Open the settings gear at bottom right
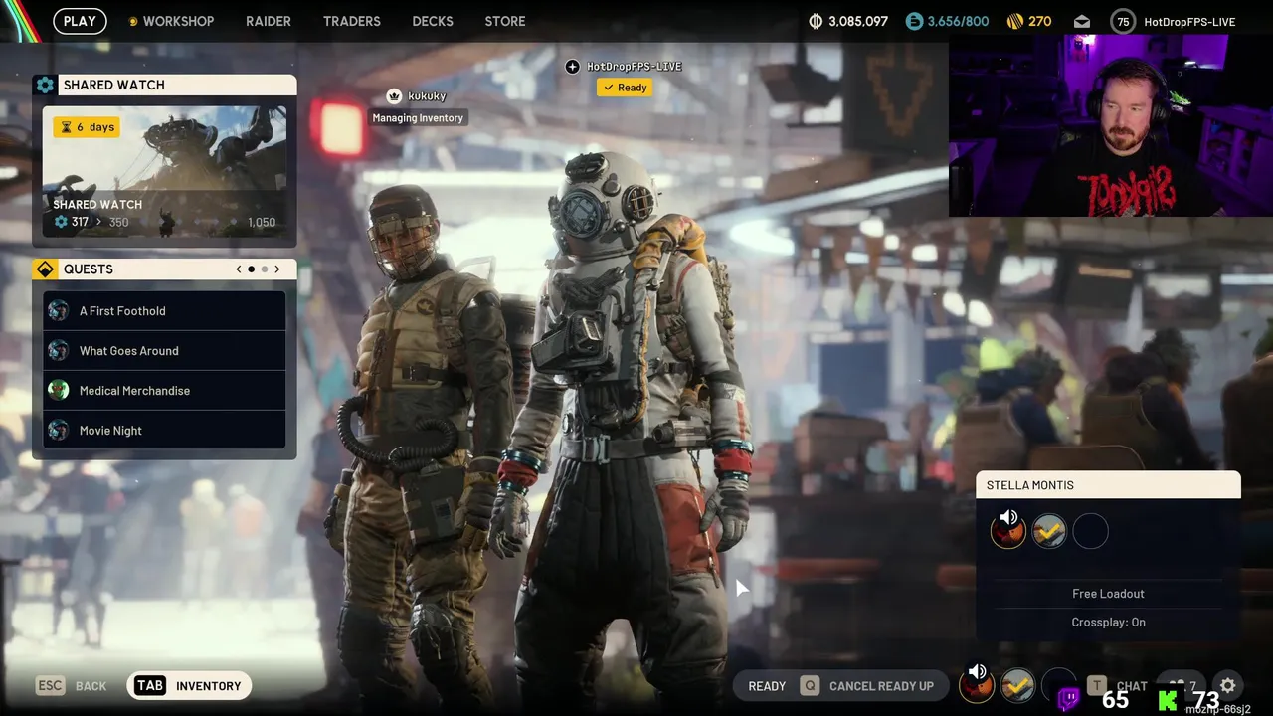Image resolution: width=1273 pixels, height=716 pixels. click(1227, 685)
